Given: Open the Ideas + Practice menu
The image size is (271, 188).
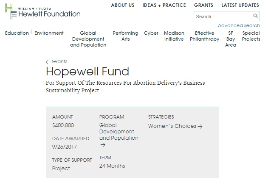Looking at the screenshot, I should (164, 5).
